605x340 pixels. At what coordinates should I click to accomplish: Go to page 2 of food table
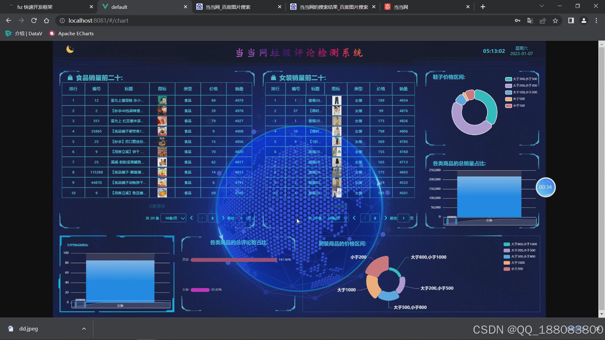pos(212,218)
